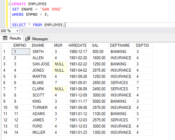Select the highlighted EMPNO 1 cell
This screenshot has width=175, height=140.
pos(21,52)
